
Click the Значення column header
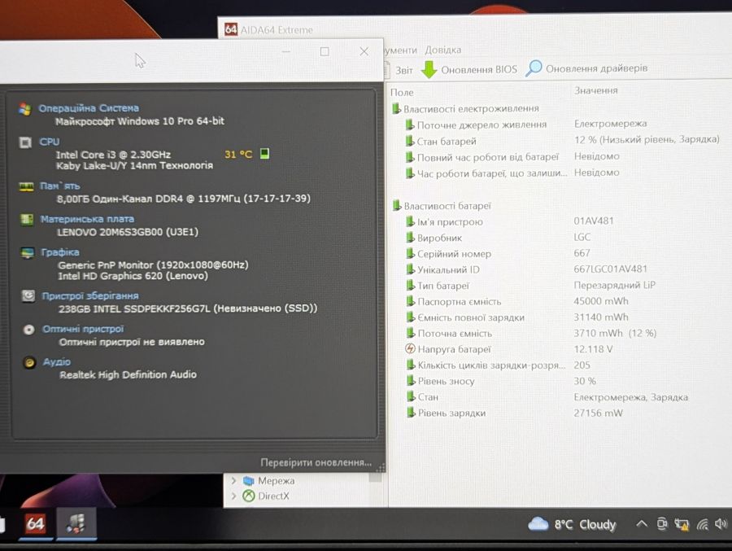(x=595, y=90)
